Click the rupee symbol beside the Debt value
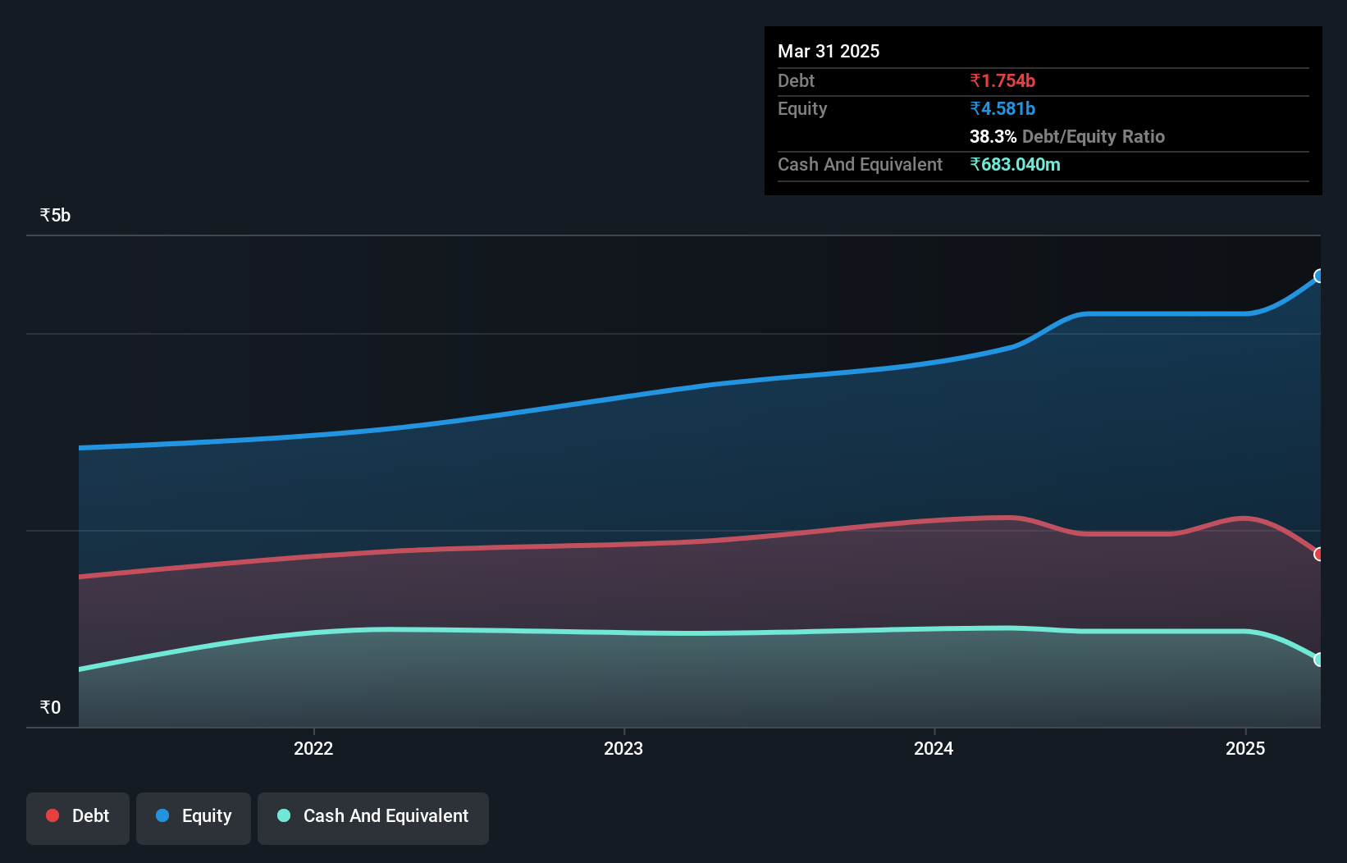The image size is (1347, 863). pos(975,80)
